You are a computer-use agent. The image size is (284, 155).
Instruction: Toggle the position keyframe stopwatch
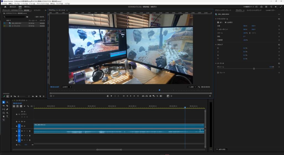point(279,26)
